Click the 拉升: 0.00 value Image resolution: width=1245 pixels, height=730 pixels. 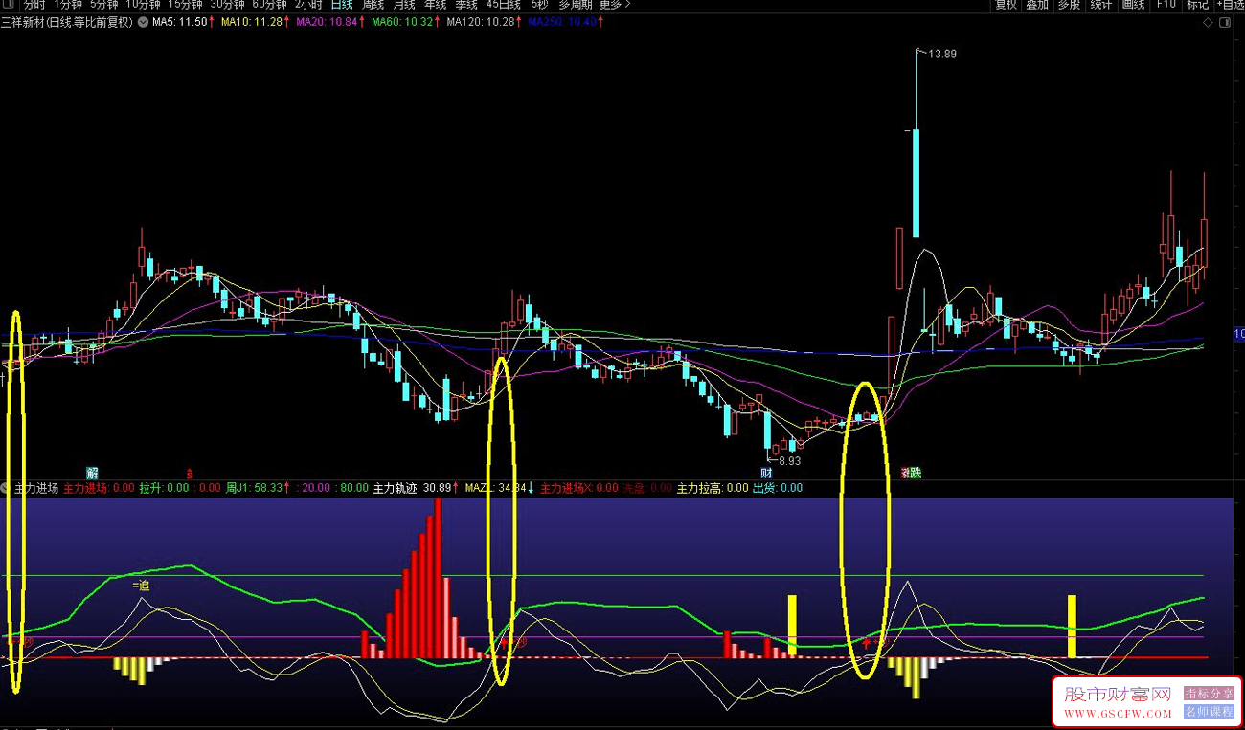pyautogui.click(x=164, y=488)
